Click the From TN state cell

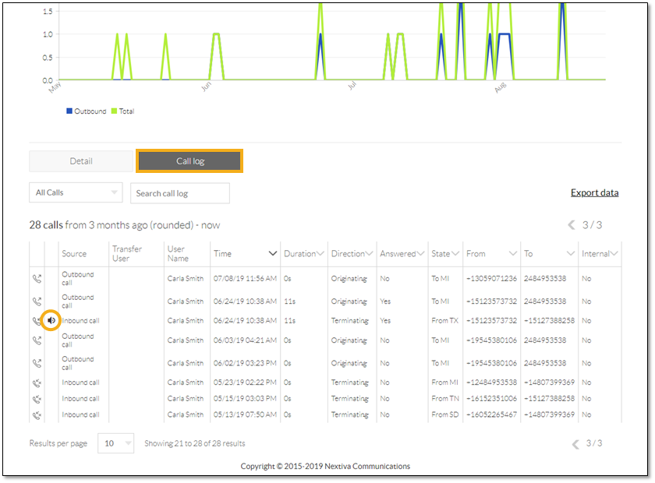(445, 399)
